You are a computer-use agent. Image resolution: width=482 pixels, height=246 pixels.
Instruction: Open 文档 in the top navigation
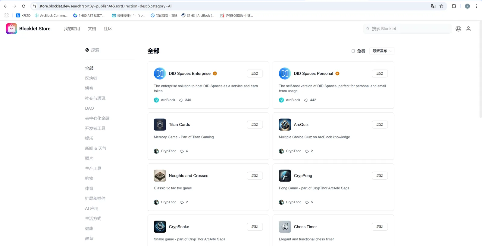pos(92,29)
